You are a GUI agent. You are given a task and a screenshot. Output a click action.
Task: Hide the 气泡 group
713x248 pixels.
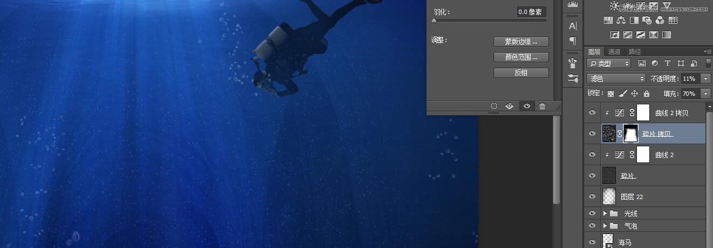[x=592, y=225]
